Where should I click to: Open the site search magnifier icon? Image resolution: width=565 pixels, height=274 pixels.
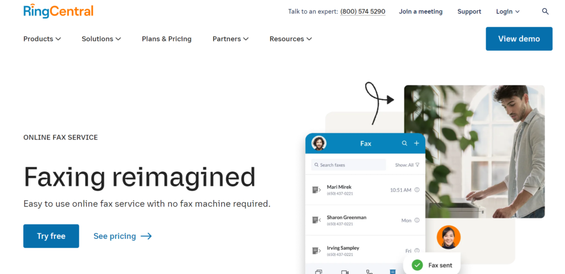(x=545, y=12)
